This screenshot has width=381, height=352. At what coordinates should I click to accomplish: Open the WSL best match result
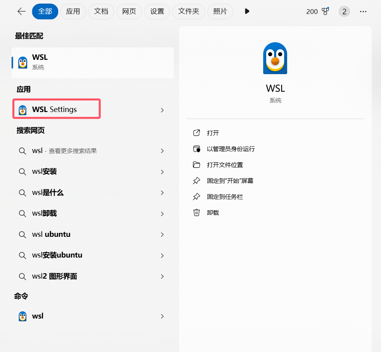pyautogui.click(x=93, y=63)
